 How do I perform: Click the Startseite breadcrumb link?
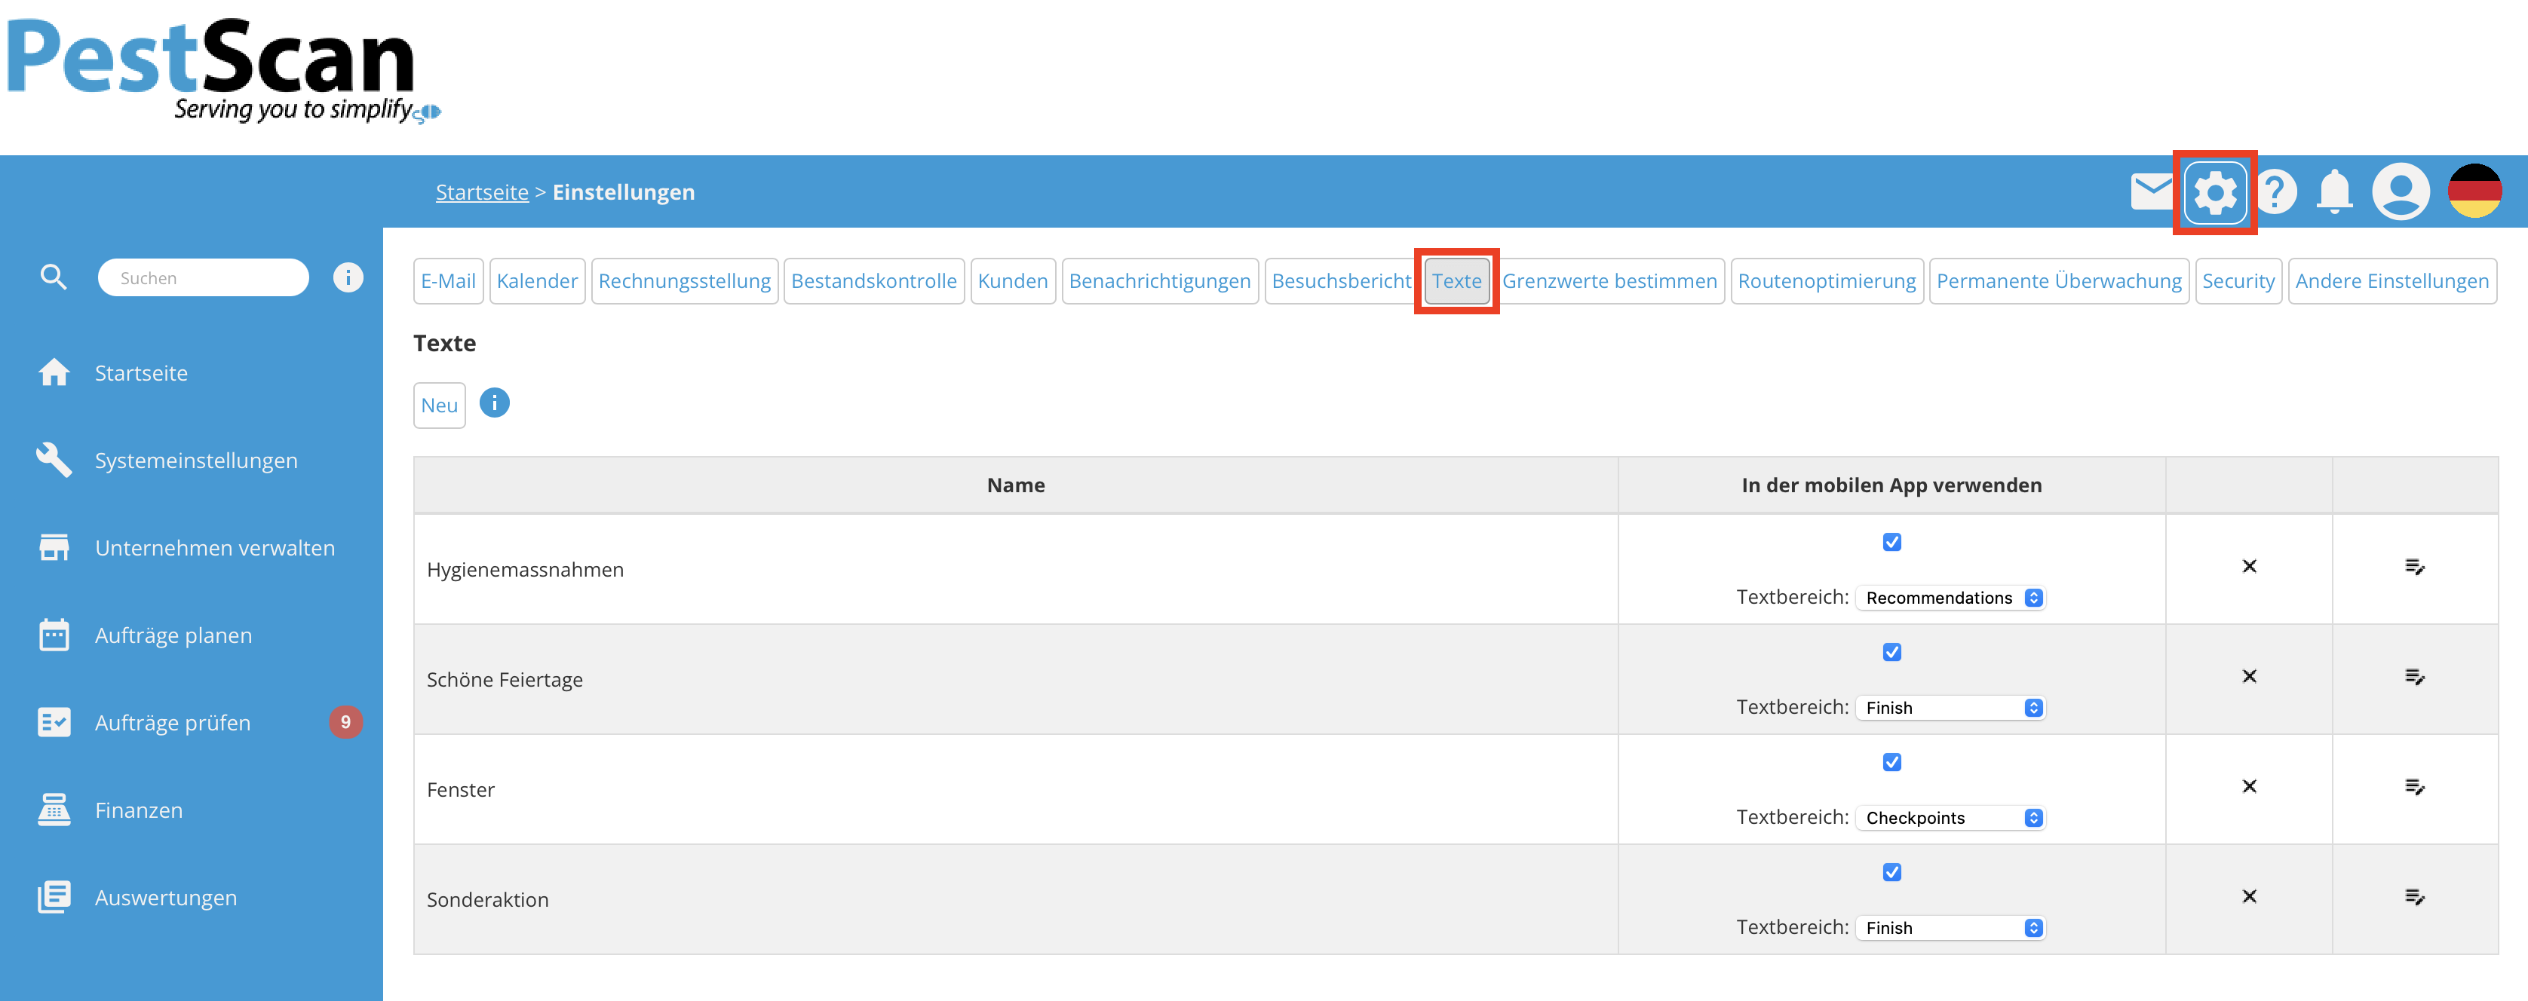coord(482,192)
